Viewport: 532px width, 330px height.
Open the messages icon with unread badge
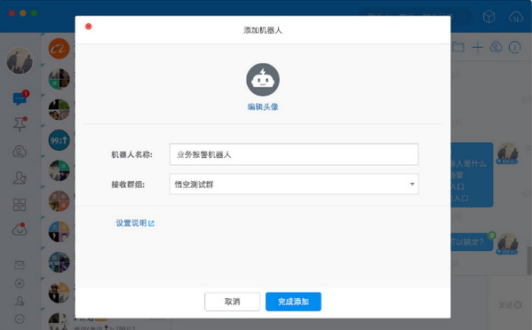click(20, 98)
